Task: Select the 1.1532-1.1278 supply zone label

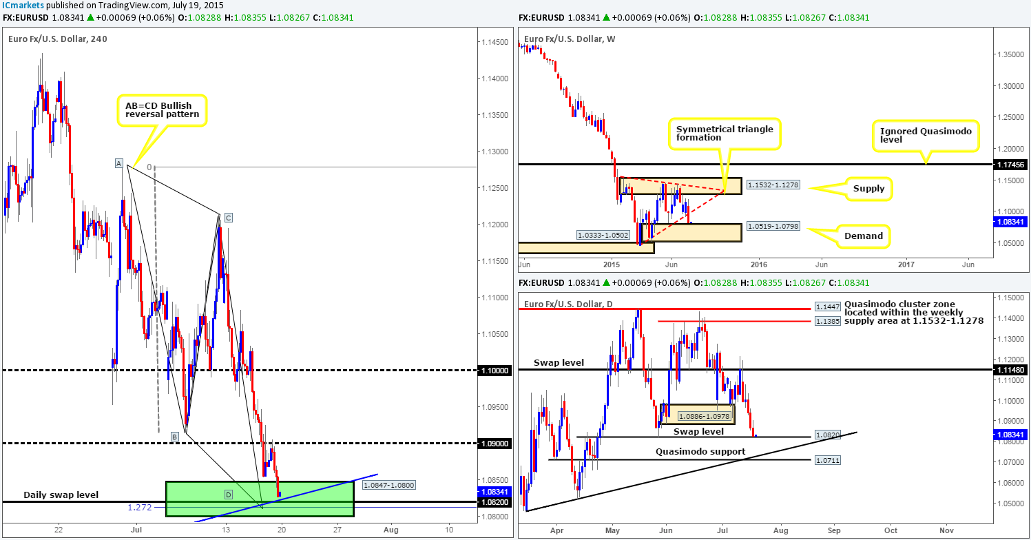Action: (773, 186)
